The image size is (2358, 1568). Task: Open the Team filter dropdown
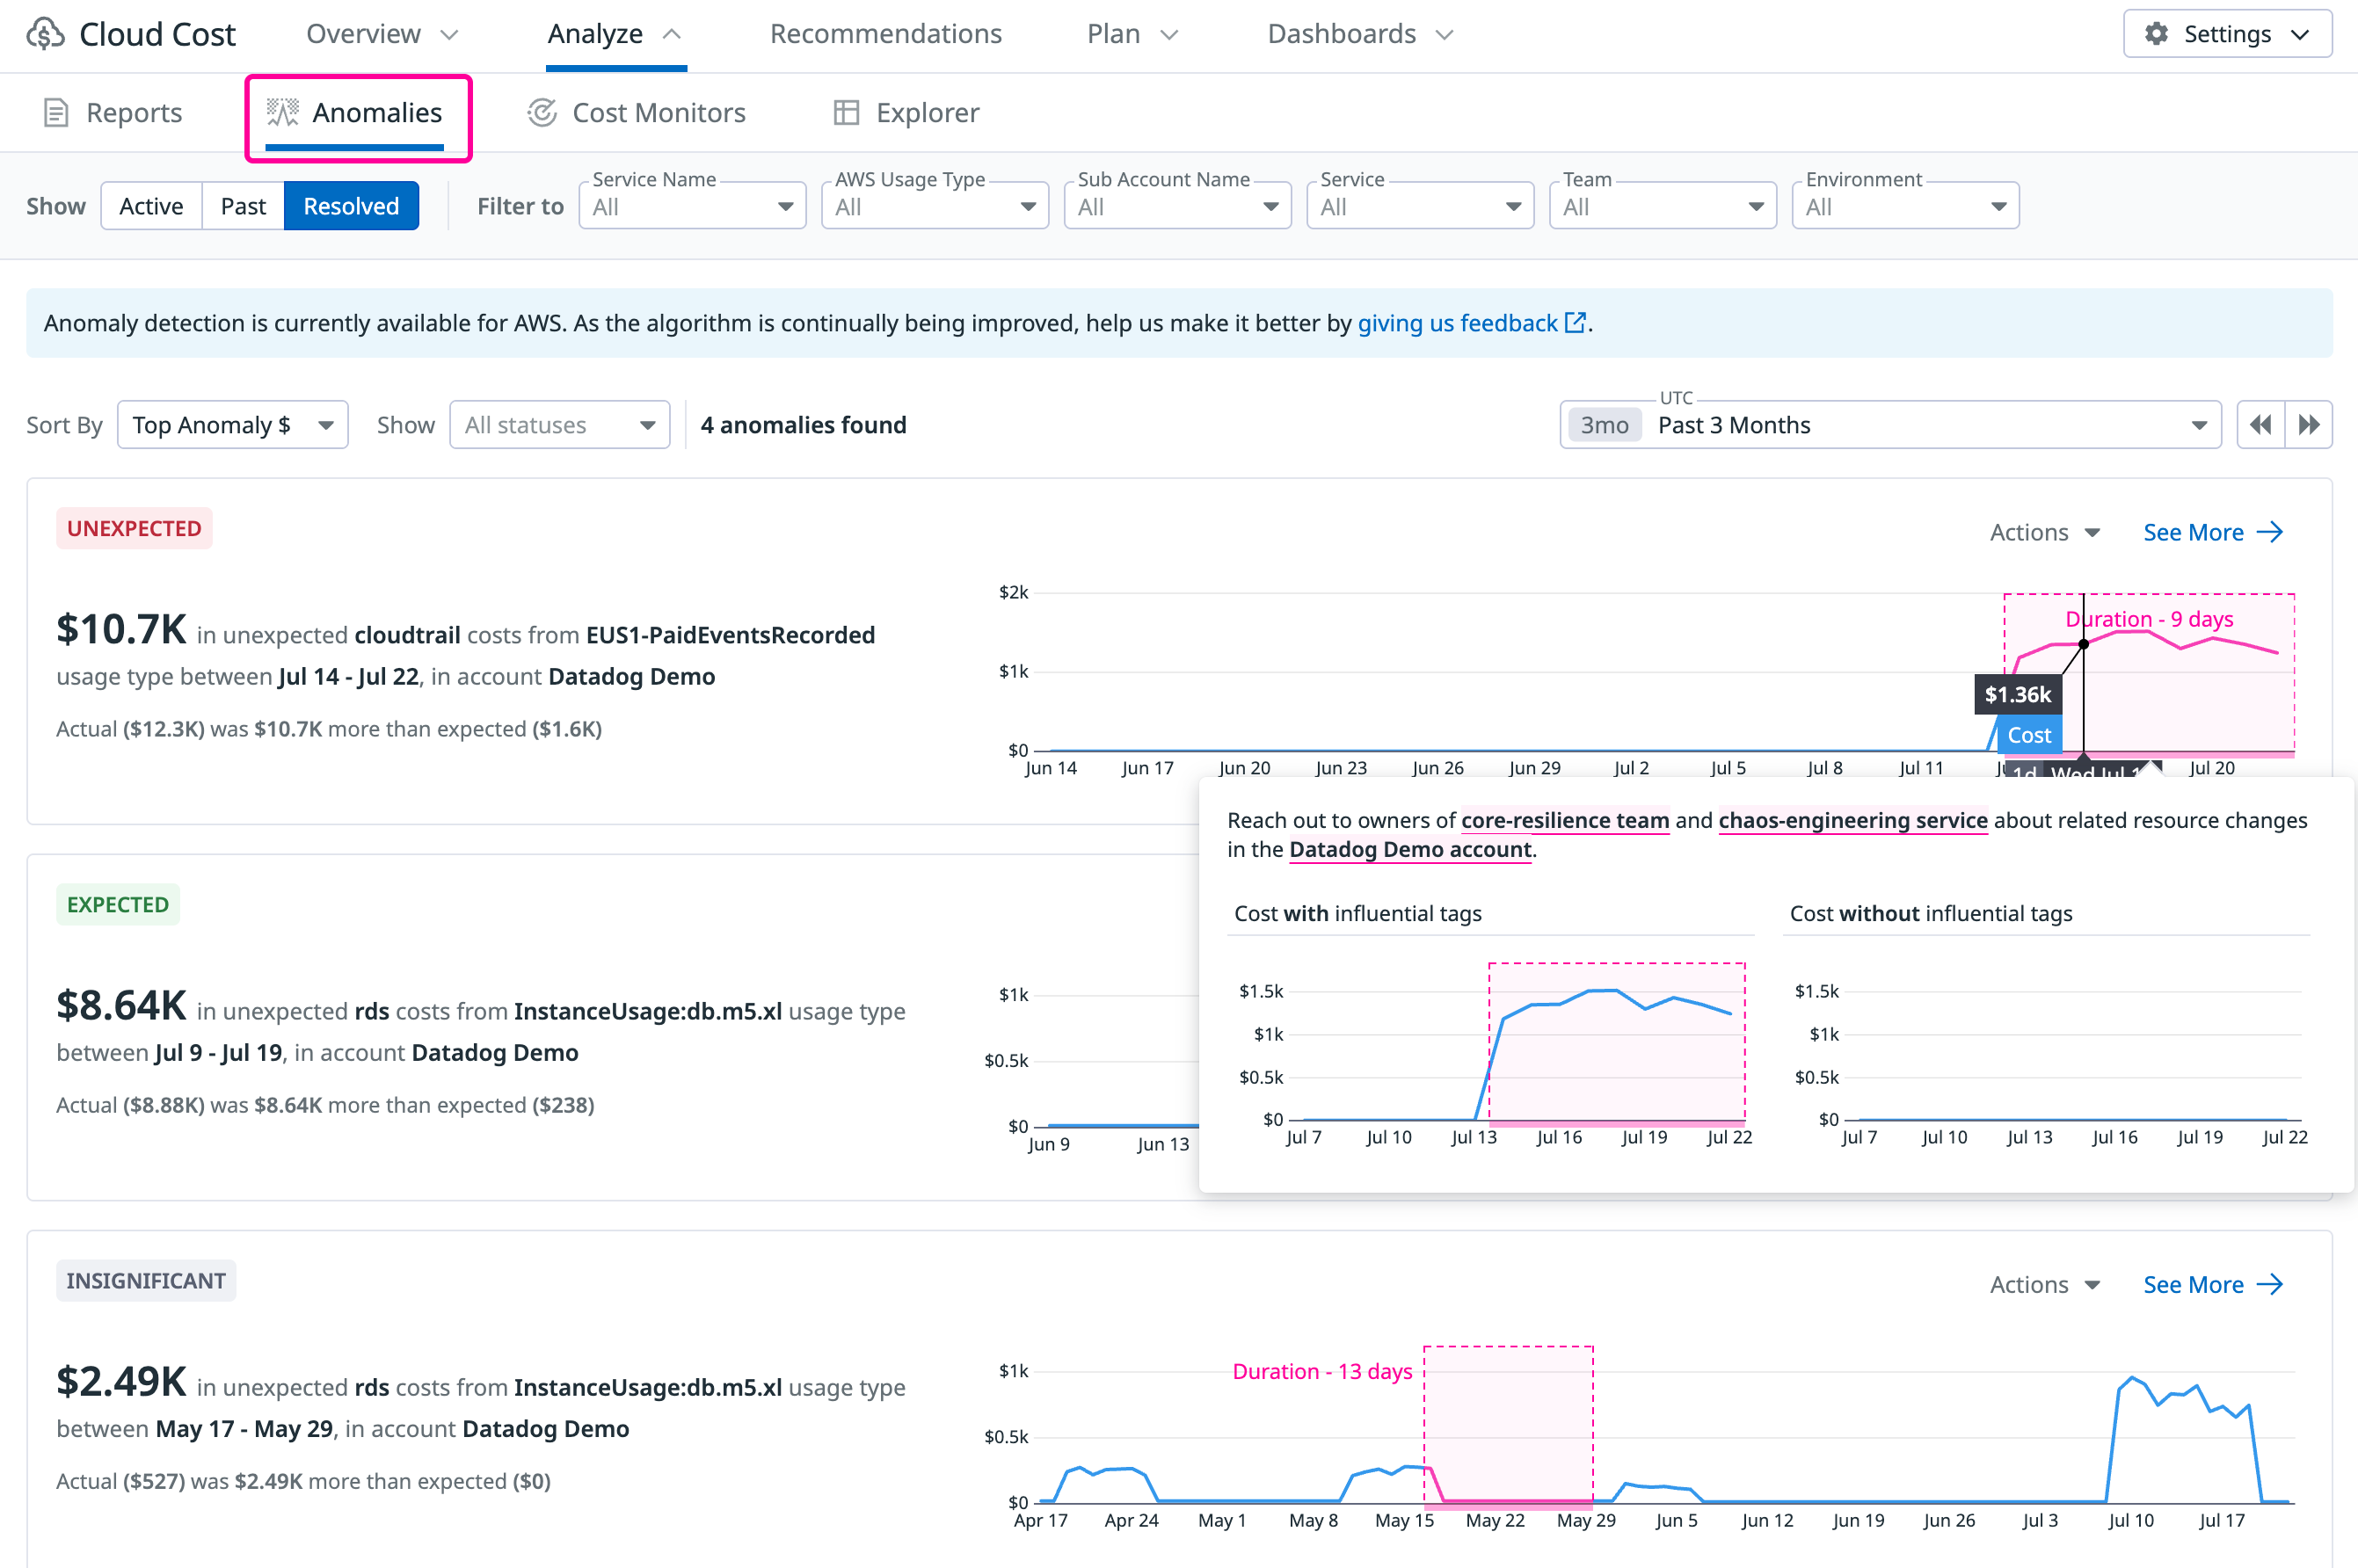click(1663, 206)
